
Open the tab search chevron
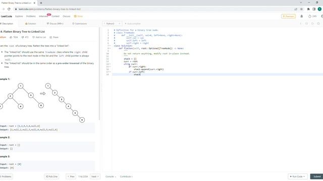(301, 3)
